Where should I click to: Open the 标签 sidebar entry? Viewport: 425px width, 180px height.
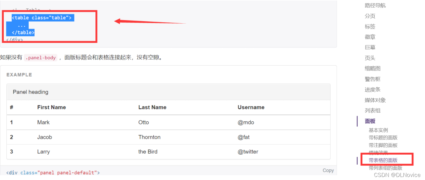(370, 27)
